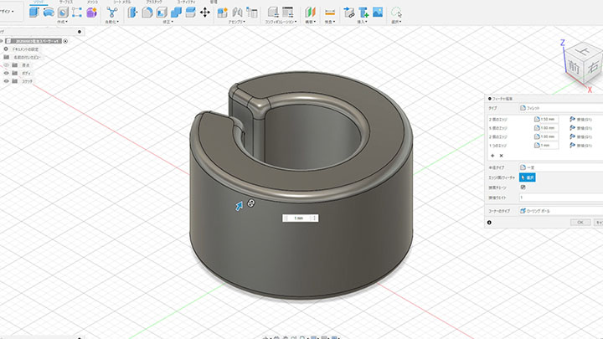The image size is (603, 339).
Task: Open the コンフィギュレーション dropdown menu
Action: [281, 22]
